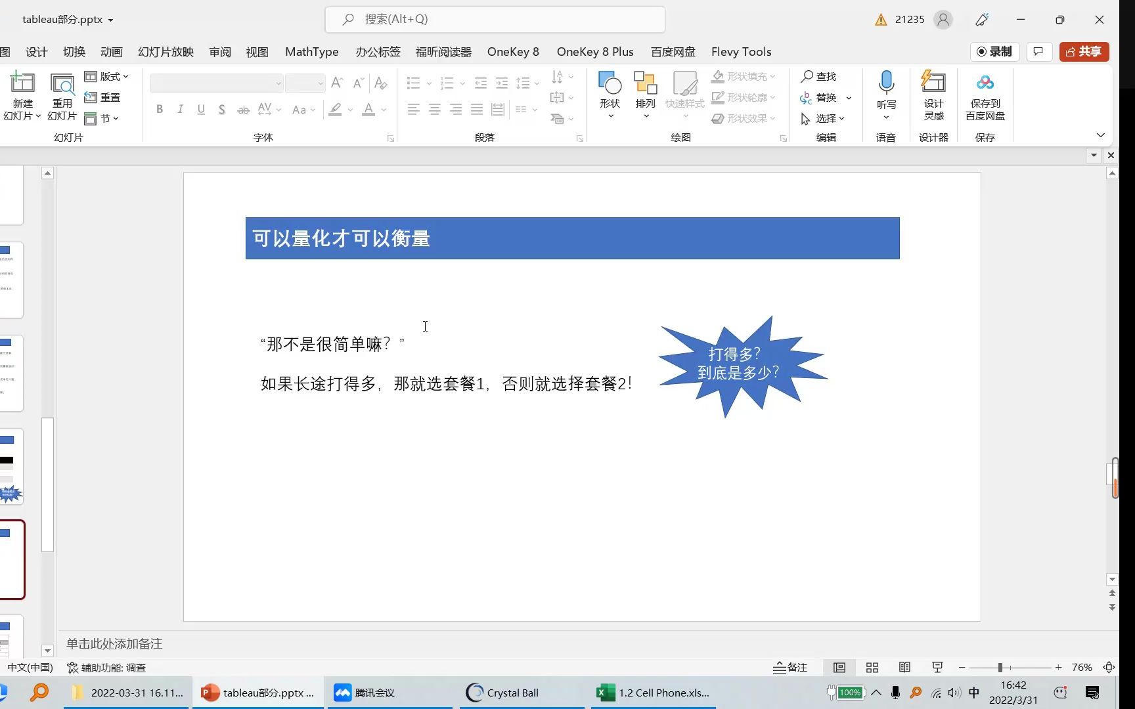Select the starburst slide thumbnail
Screen dimensions: 1135x709
11,467
